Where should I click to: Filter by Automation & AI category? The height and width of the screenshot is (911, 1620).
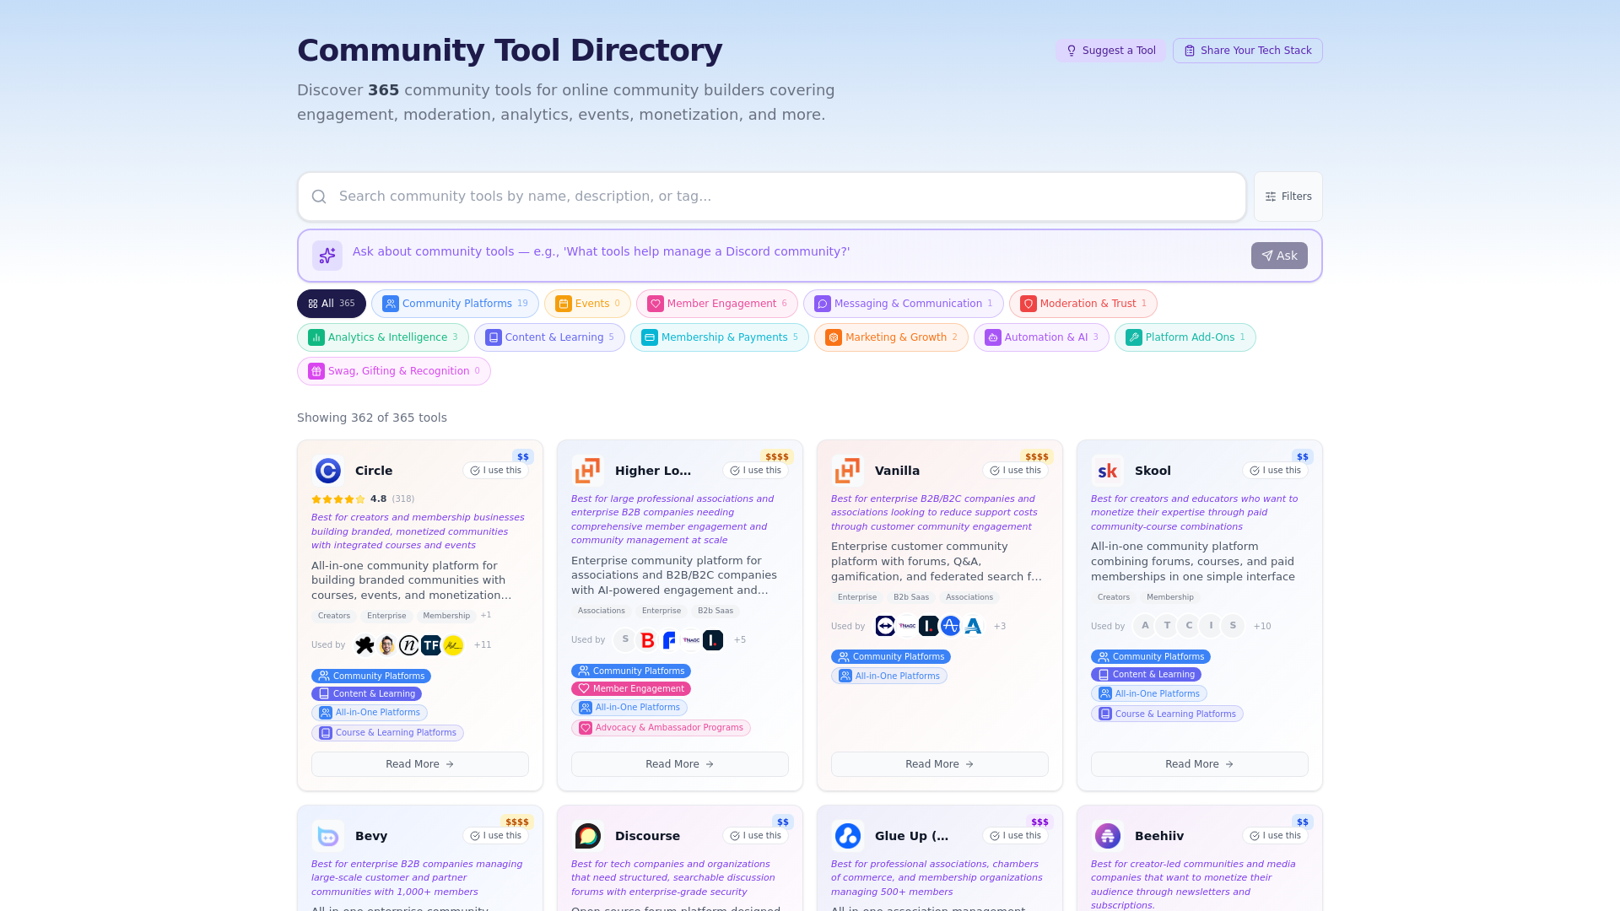(x=1041, y=337)
